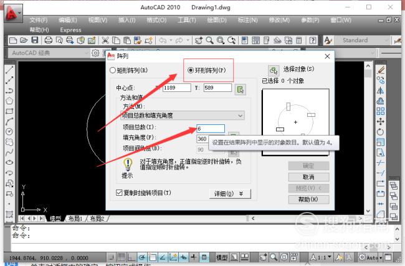
Task: Toggle Polar tracking in status bar
Action: pyautogui.click(x=142, y=257)
